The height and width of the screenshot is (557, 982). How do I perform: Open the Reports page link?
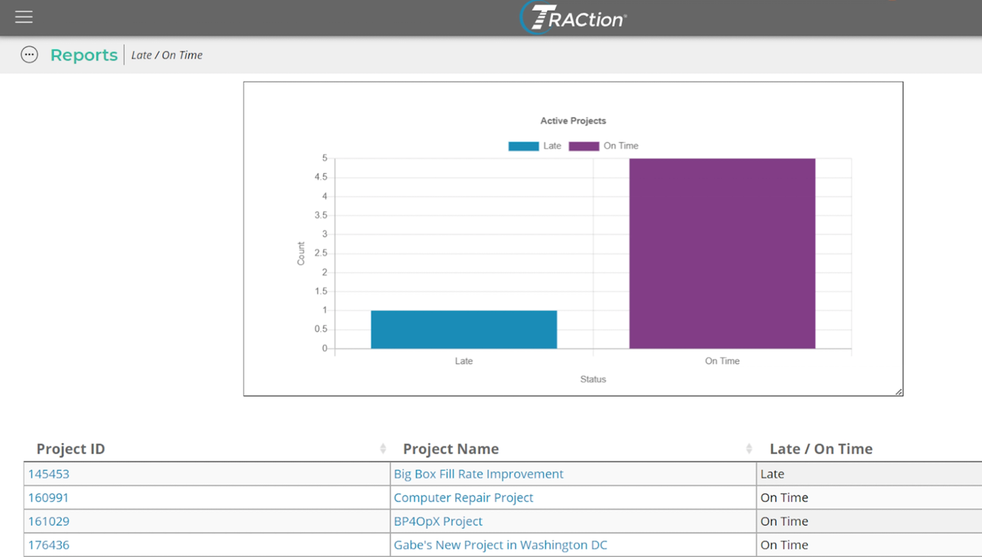coord(83,55)
